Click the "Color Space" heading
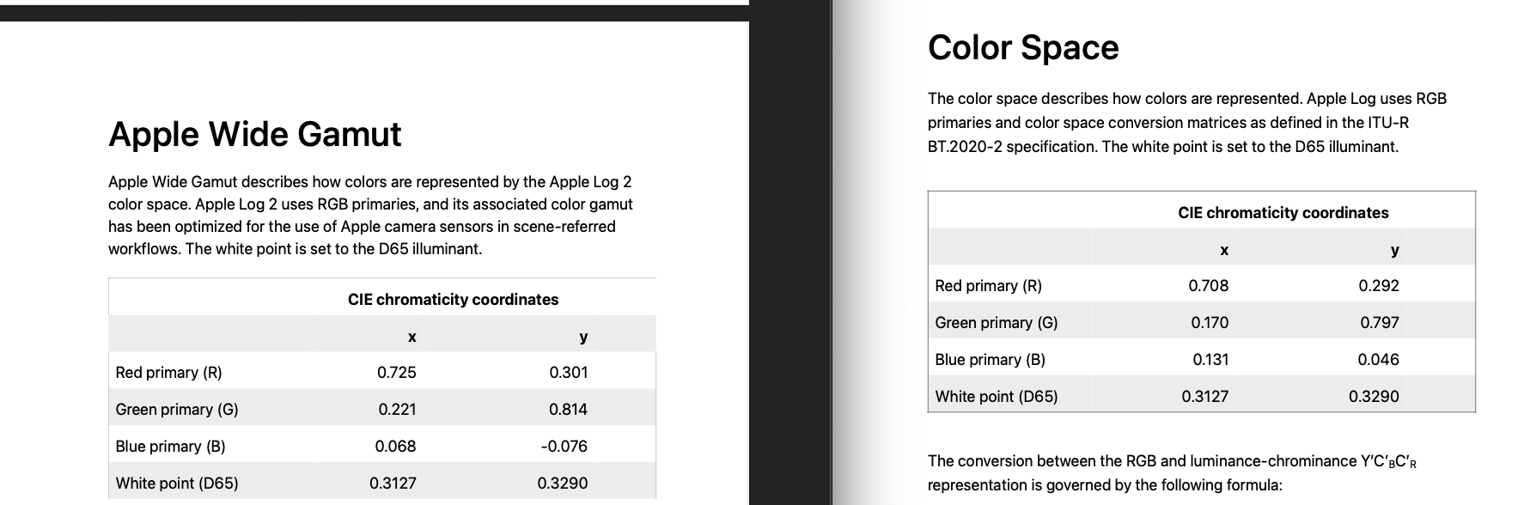 point(1023,48)
